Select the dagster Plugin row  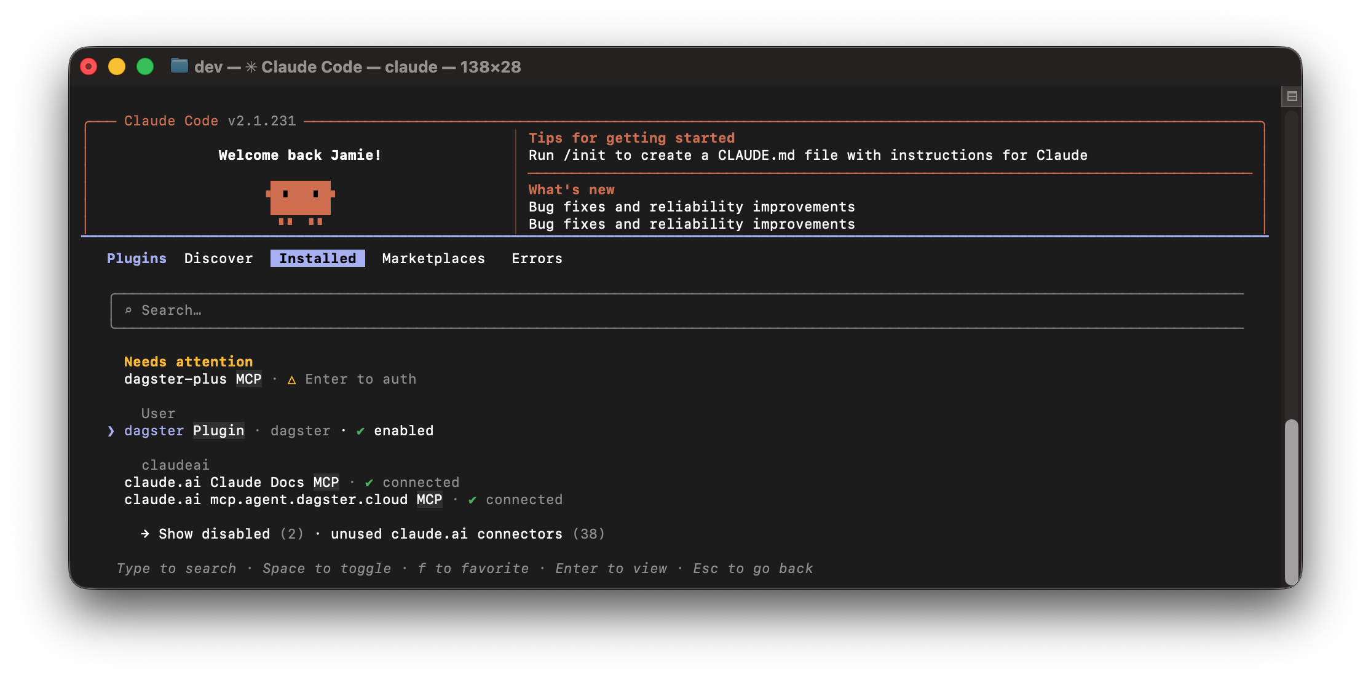click(x=279, y=430)
